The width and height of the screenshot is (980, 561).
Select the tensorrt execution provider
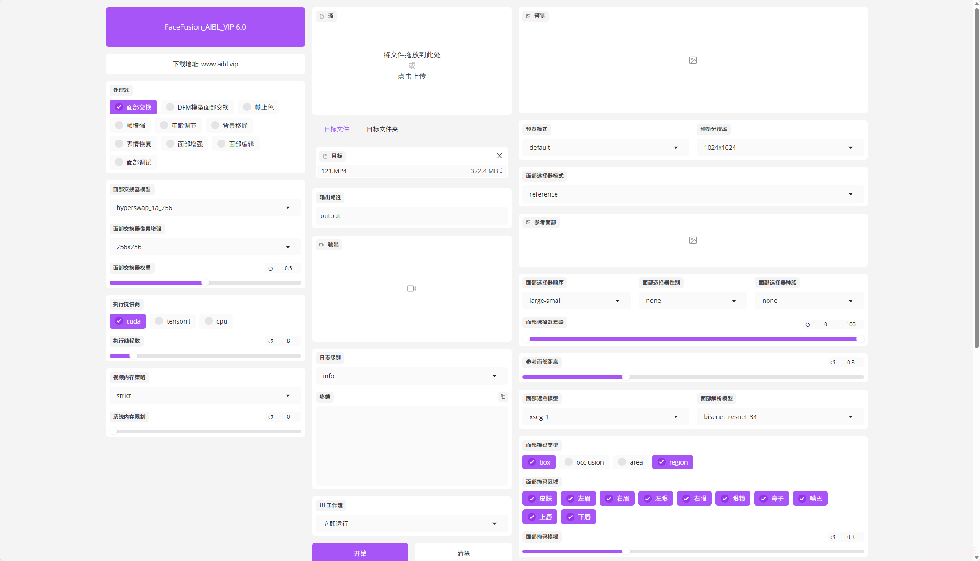(x=173, y=321)
